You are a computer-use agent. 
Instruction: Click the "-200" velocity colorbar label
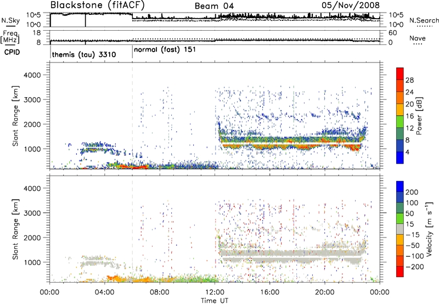click(414, 267)
